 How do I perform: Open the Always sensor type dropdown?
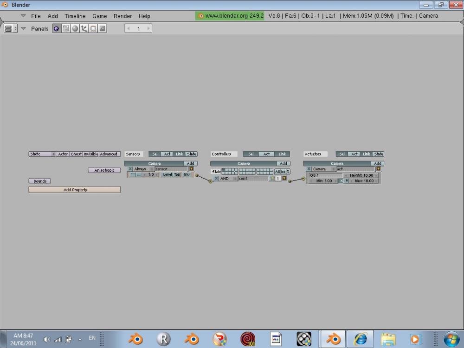(143, 169)
